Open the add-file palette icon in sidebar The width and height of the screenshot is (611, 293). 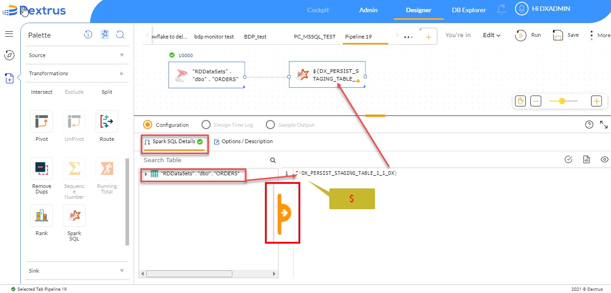[9, 78]
